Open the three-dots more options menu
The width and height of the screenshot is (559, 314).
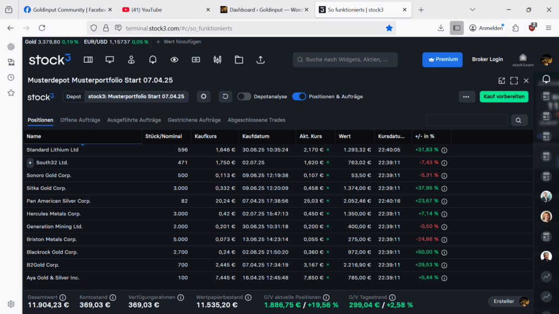pos(466,96)
